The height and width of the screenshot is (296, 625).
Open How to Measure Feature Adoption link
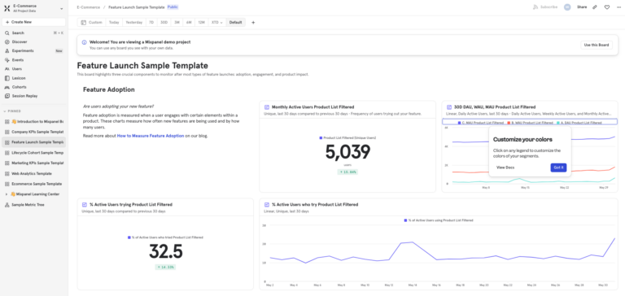(151, 136)
